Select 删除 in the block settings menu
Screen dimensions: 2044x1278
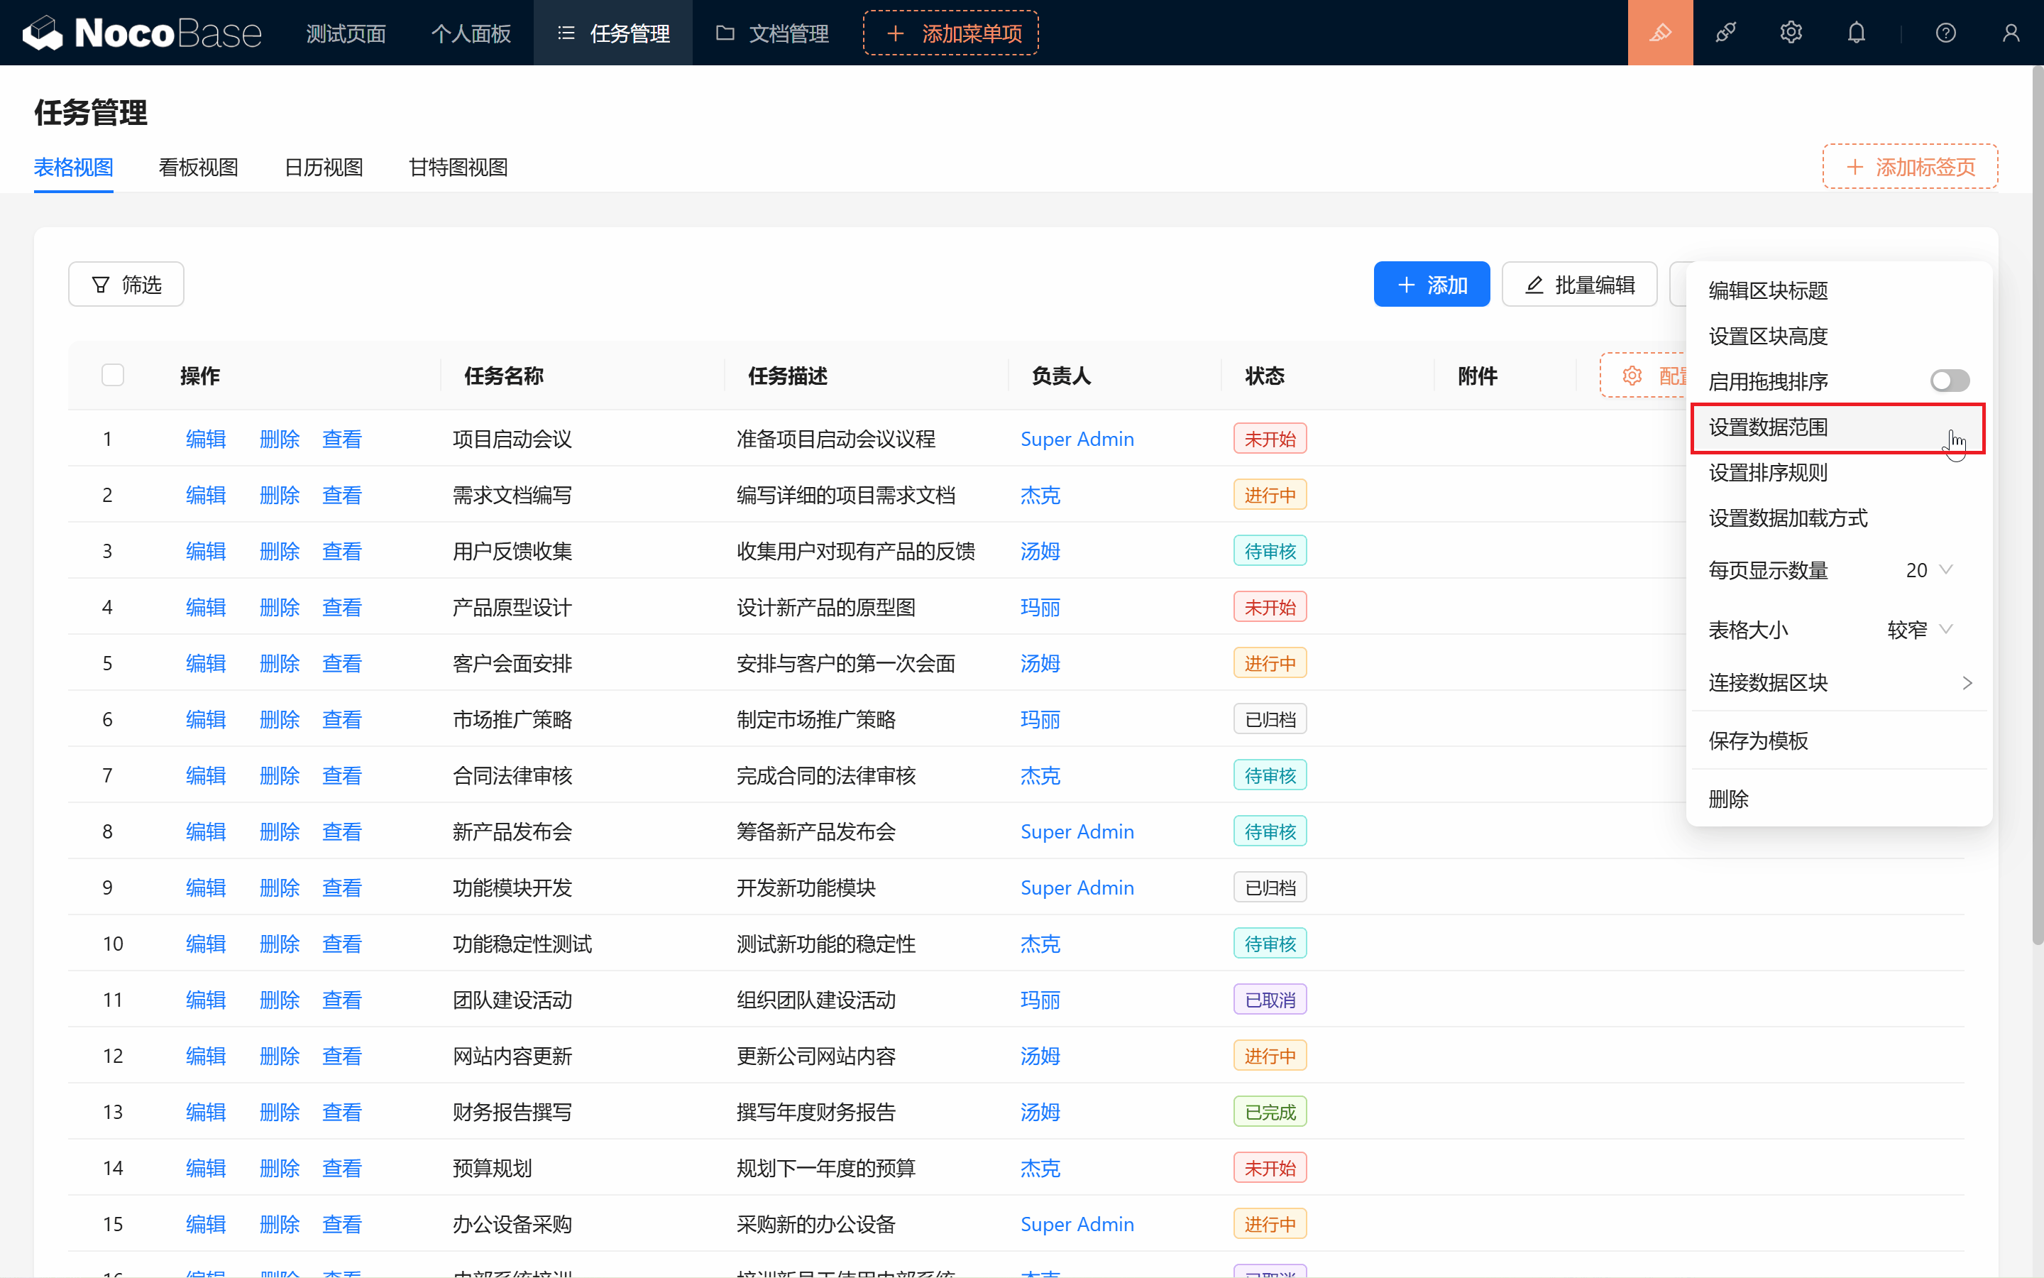(1838, 799)
